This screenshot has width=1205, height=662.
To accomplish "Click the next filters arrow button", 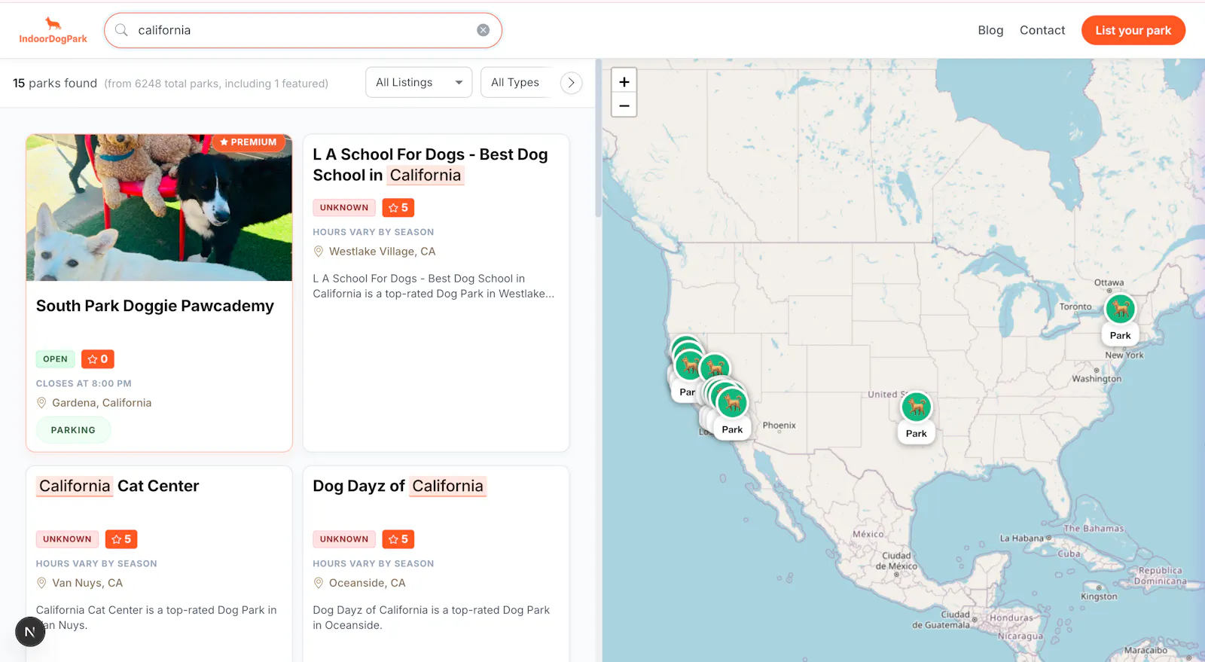I will [x=572, y=83].
